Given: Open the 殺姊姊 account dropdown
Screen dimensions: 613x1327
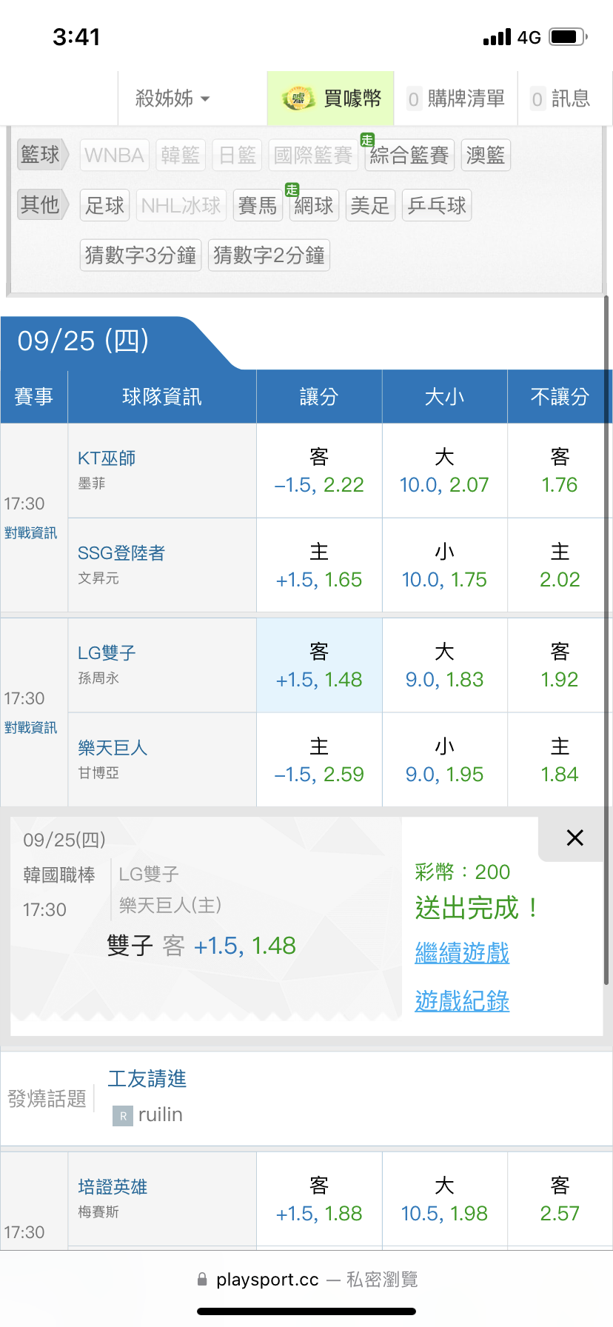Looking at the screenshot, I should 172,98.
